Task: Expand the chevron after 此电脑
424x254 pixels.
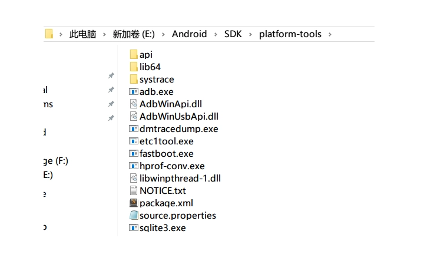Action: click(104, 34)
